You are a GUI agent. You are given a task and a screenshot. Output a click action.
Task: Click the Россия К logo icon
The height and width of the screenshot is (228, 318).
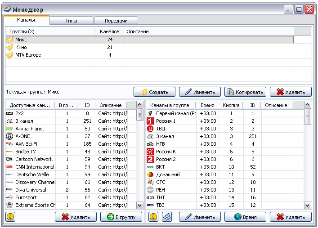pyautogui.click(x=150, y=152)
